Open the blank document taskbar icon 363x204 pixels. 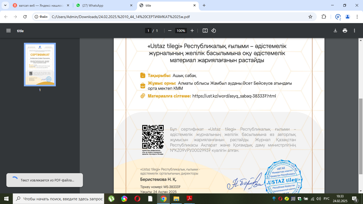coord(150,199)
